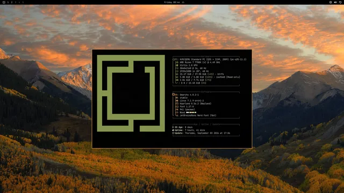Click the color dots on the theme row
The image size is (344, 193).
tap(191, 113)
